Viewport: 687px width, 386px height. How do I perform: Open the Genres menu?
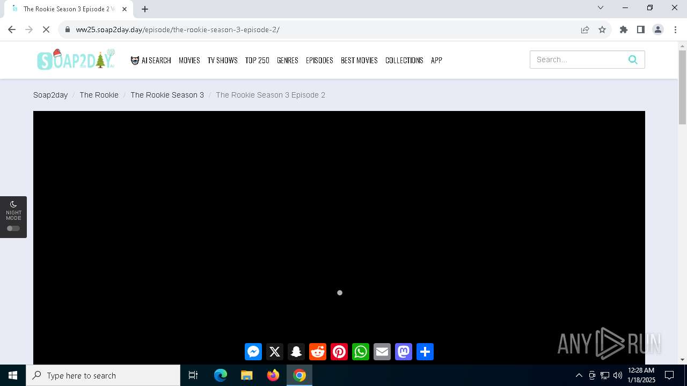tap(288, 60)
